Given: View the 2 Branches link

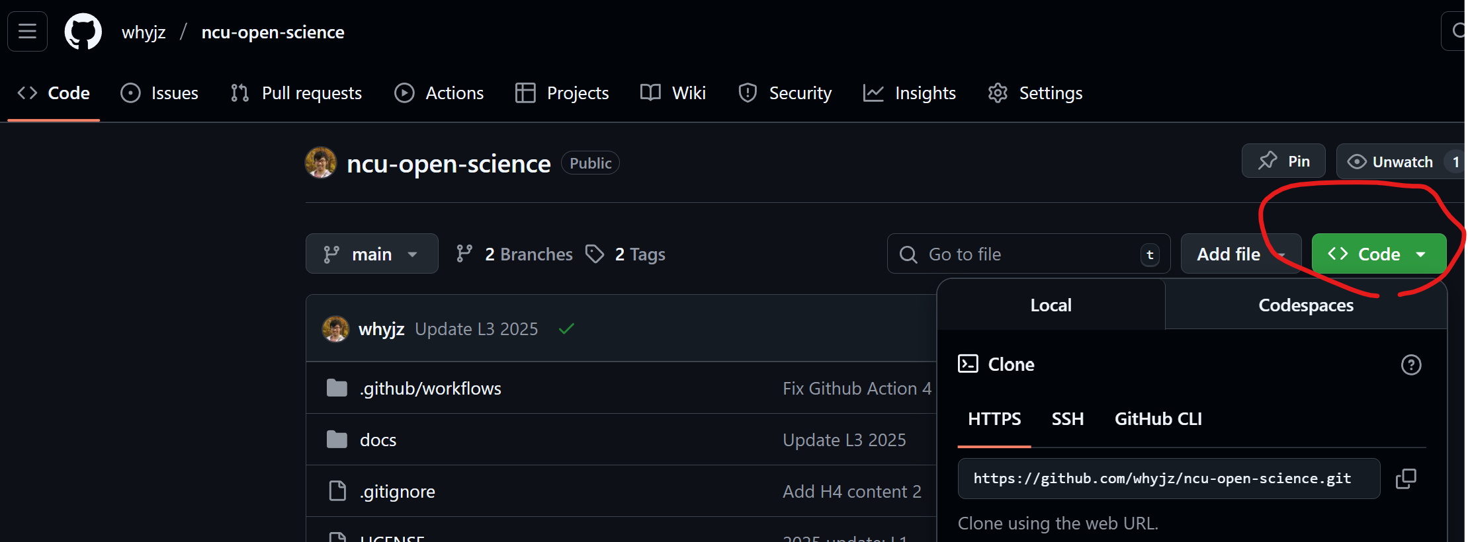Looking at the screenshot, I should tap(515, 254).
